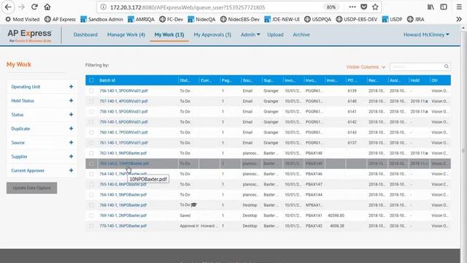
Task: Open batch 770-140-1, 3NPOBaxter.pdf link
Action: click(x=123, y=226)
